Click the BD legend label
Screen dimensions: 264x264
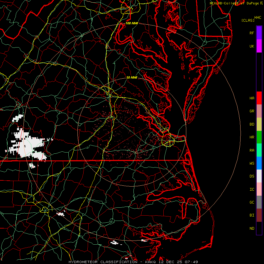pos(252,124)
